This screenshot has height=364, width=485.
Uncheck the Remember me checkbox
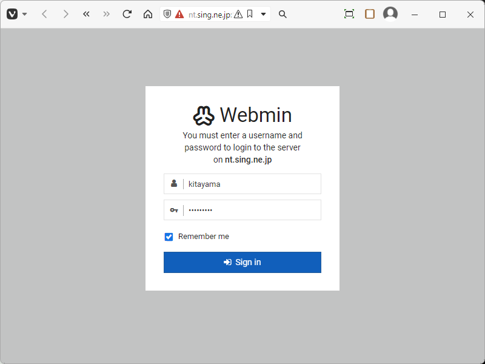point(169,237)
